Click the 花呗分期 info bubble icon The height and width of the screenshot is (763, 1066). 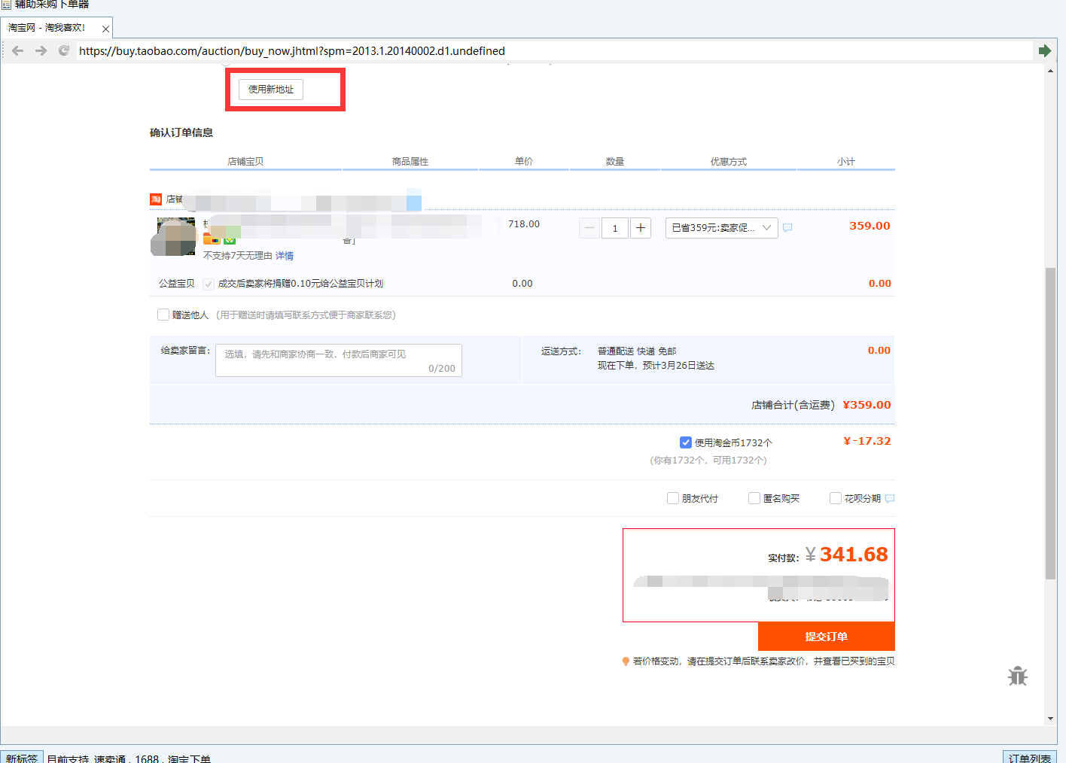pyautogui.click(x=890, y=498)
